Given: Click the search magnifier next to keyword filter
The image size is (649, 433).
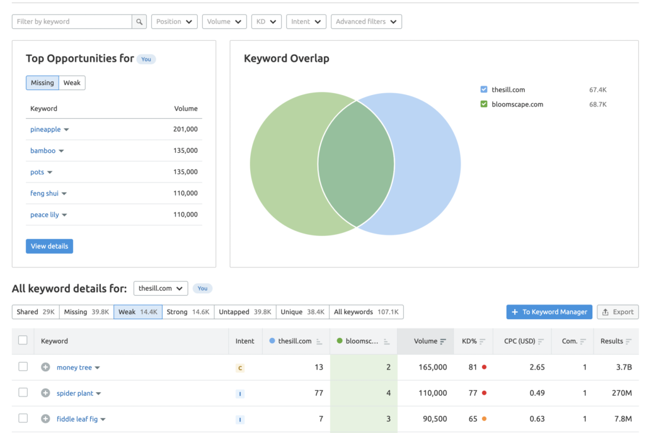Looking at the screenshot, I should pos(139,21).
